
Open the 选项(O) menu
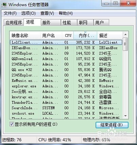click(29, 13)
